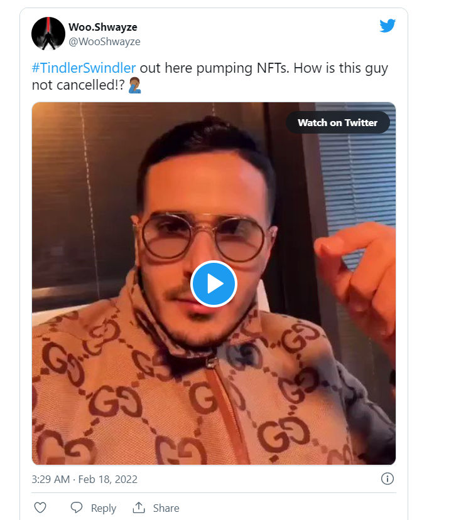Open the tweet info circle icon
Screen dimensions: 461x520
[388, 479]
